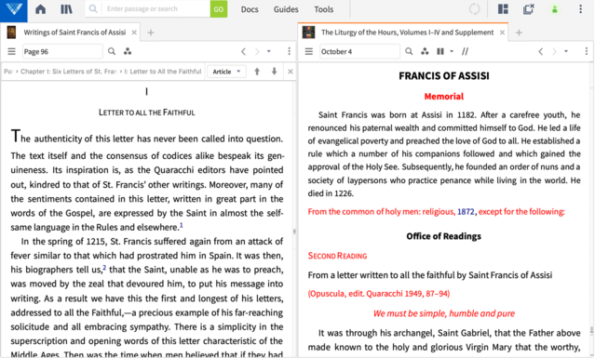
Task: Click the Page 96 reference box
Action: click(x=62, y=51)
